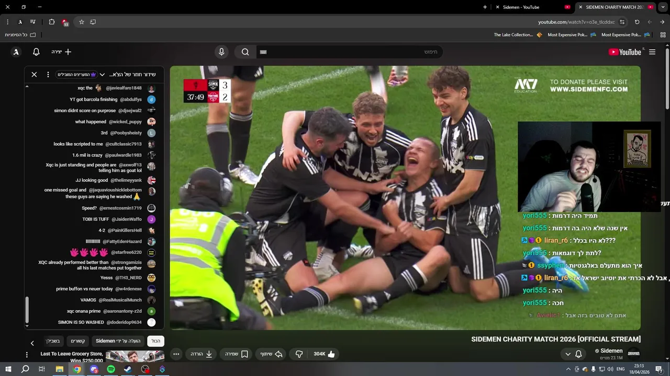Select the קשורים filter chip
The height and width of the screenshot is (376, 670).
tap(78, 341)
